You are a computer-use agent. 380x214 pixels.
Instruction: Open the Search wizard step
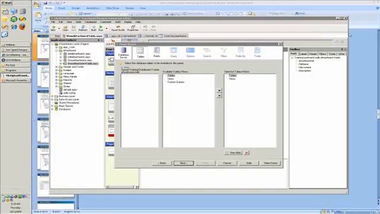(207, 52)
